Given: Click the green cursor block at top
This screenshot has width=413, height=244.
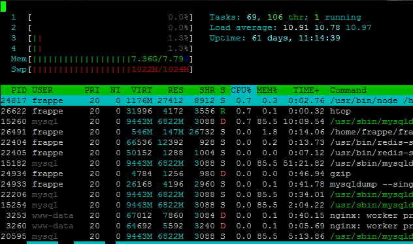Looking at the screenshot, I should [x=3, y=7].
